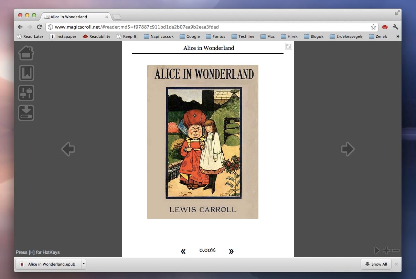
Task: Toggle fullscreen icon on the reader page
Action: (288, 46)
